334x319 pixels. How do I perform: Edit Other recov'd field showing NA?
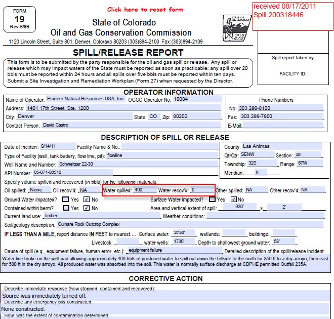313,190
